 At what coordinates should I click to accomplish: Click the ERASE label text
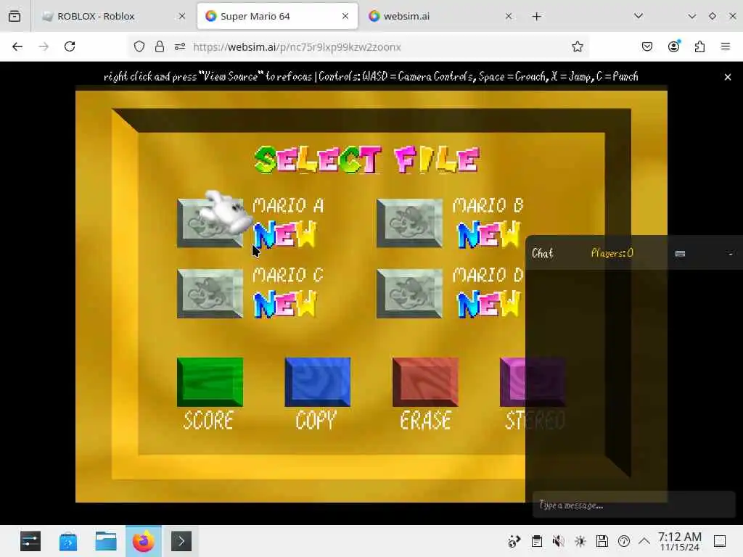click(425, 421)
